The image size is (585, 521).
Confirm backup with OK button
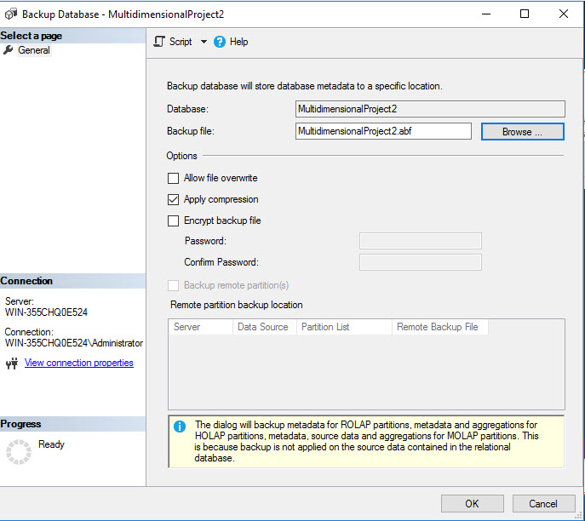click(473, 503)
